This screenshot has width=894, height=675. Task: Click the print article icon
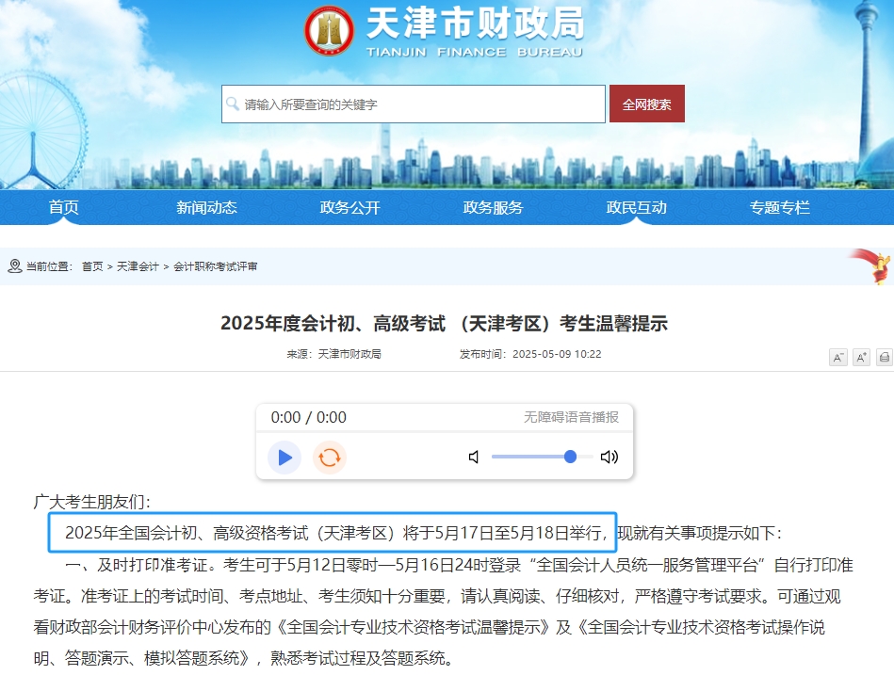(x=883, y=357)
